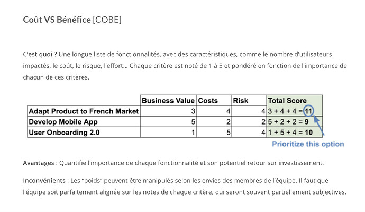The width and height of the screenshot is (365, 212).
Task: Click the bold "Avantages" label
Action: 39,163
